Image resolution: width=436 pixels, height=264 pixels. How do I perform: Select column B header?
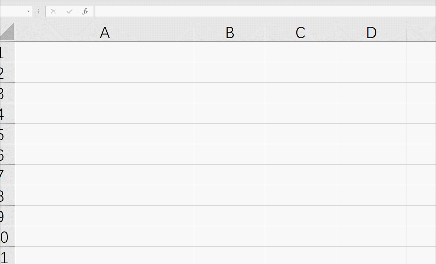tap(230, 32)
